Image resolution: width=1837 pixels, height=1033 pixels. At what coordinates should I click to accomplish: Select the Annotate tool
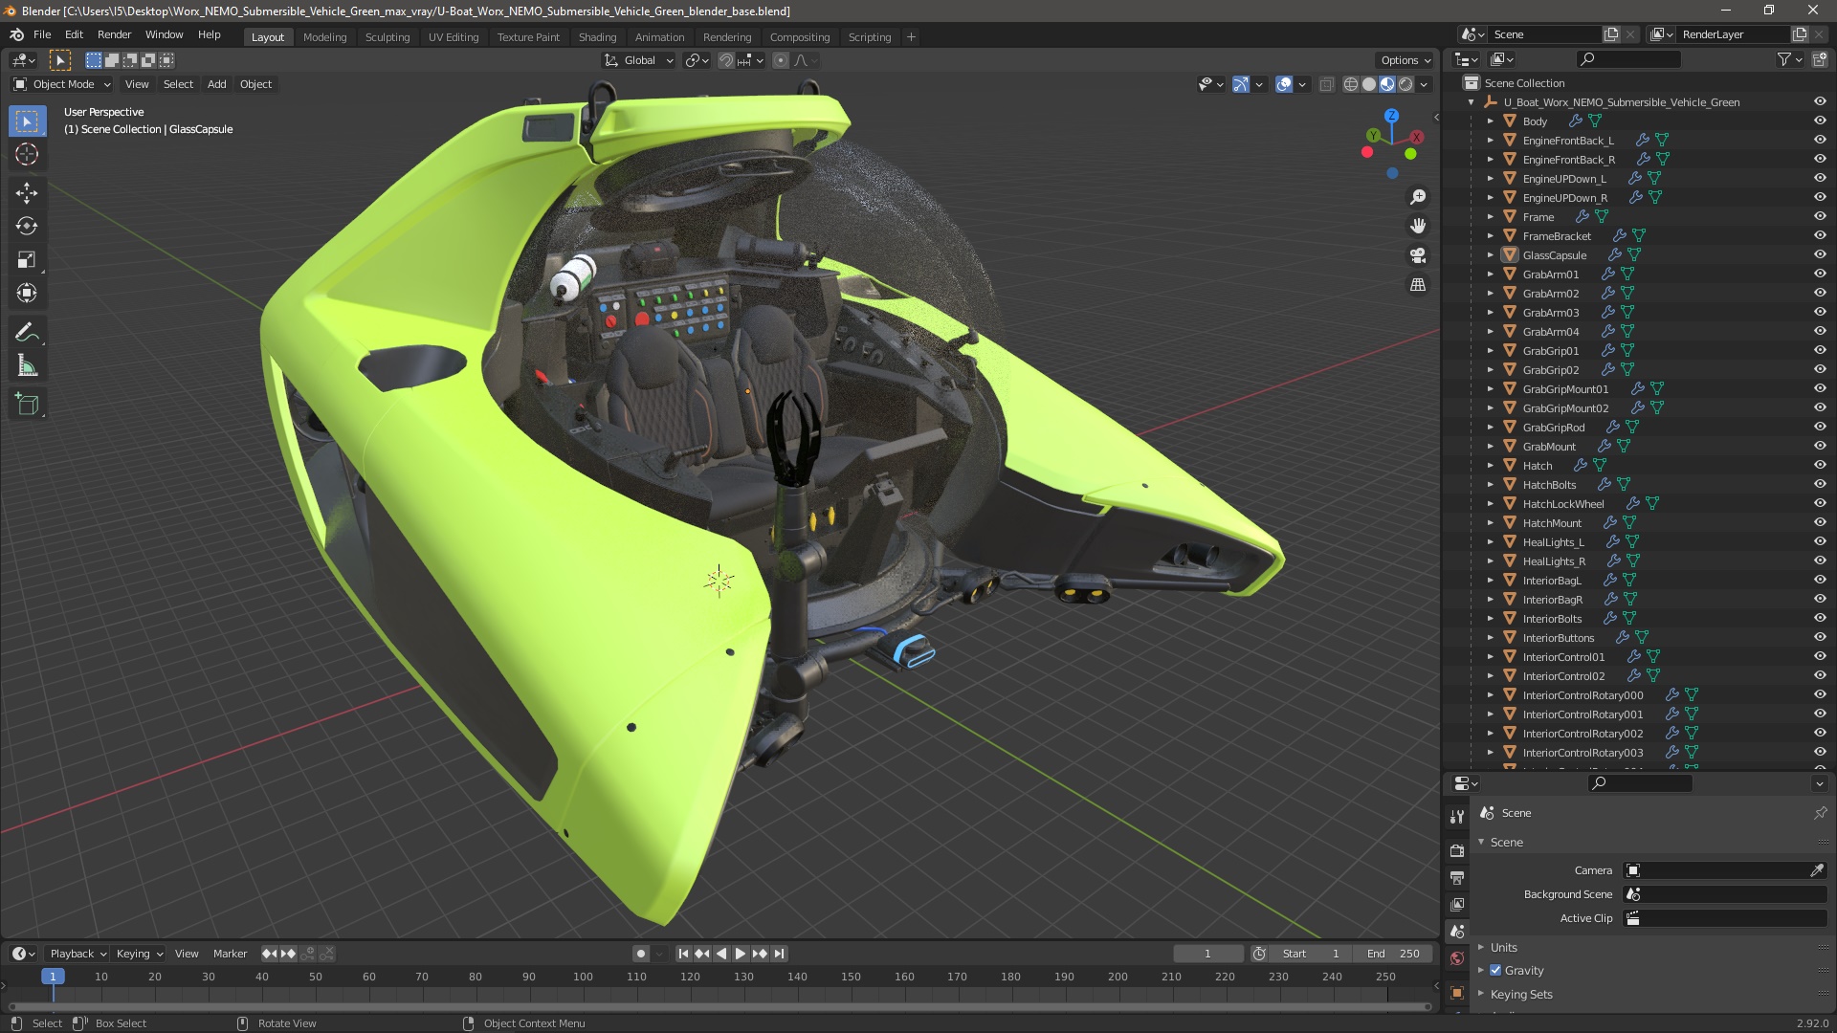point(27,332)
